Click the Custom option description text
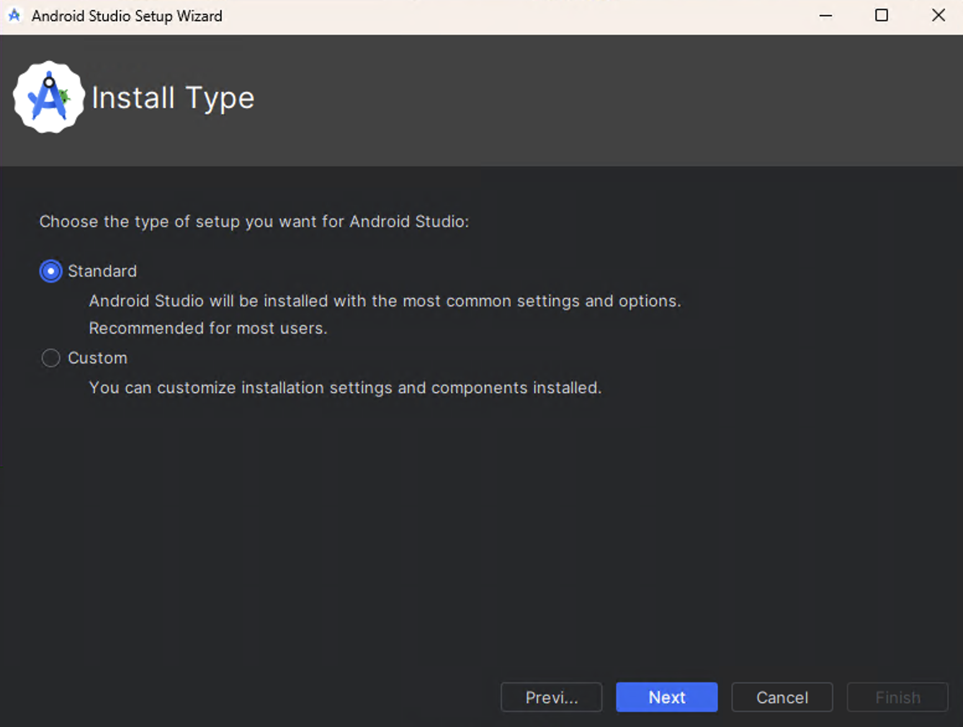This screenshot has width=963, height=727. coord(345,388)
